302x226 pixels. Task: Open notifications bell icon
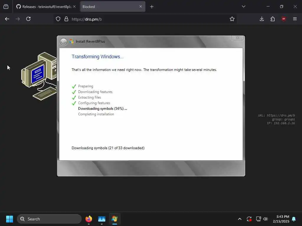pyautogui.click(x=294, y=219)
